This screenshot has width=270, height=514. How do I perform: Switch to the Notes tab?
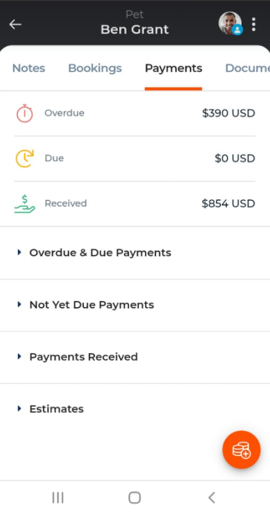28,68
